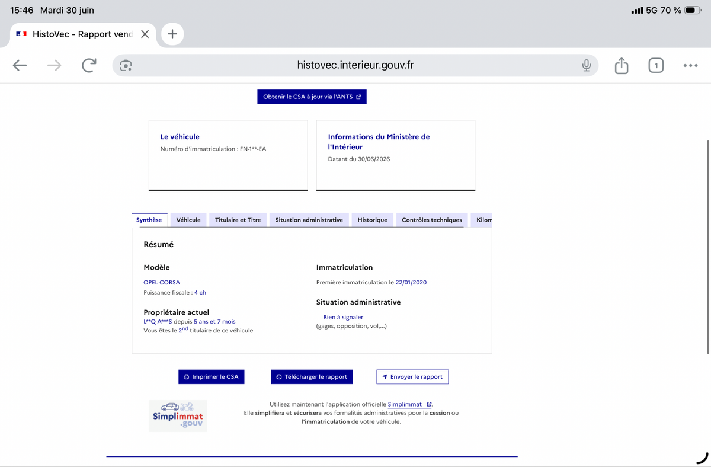The width and height of the screenshot is (711, 467).
Task: Tap the microphone icon in the address bar
Action: coord(586,65)
